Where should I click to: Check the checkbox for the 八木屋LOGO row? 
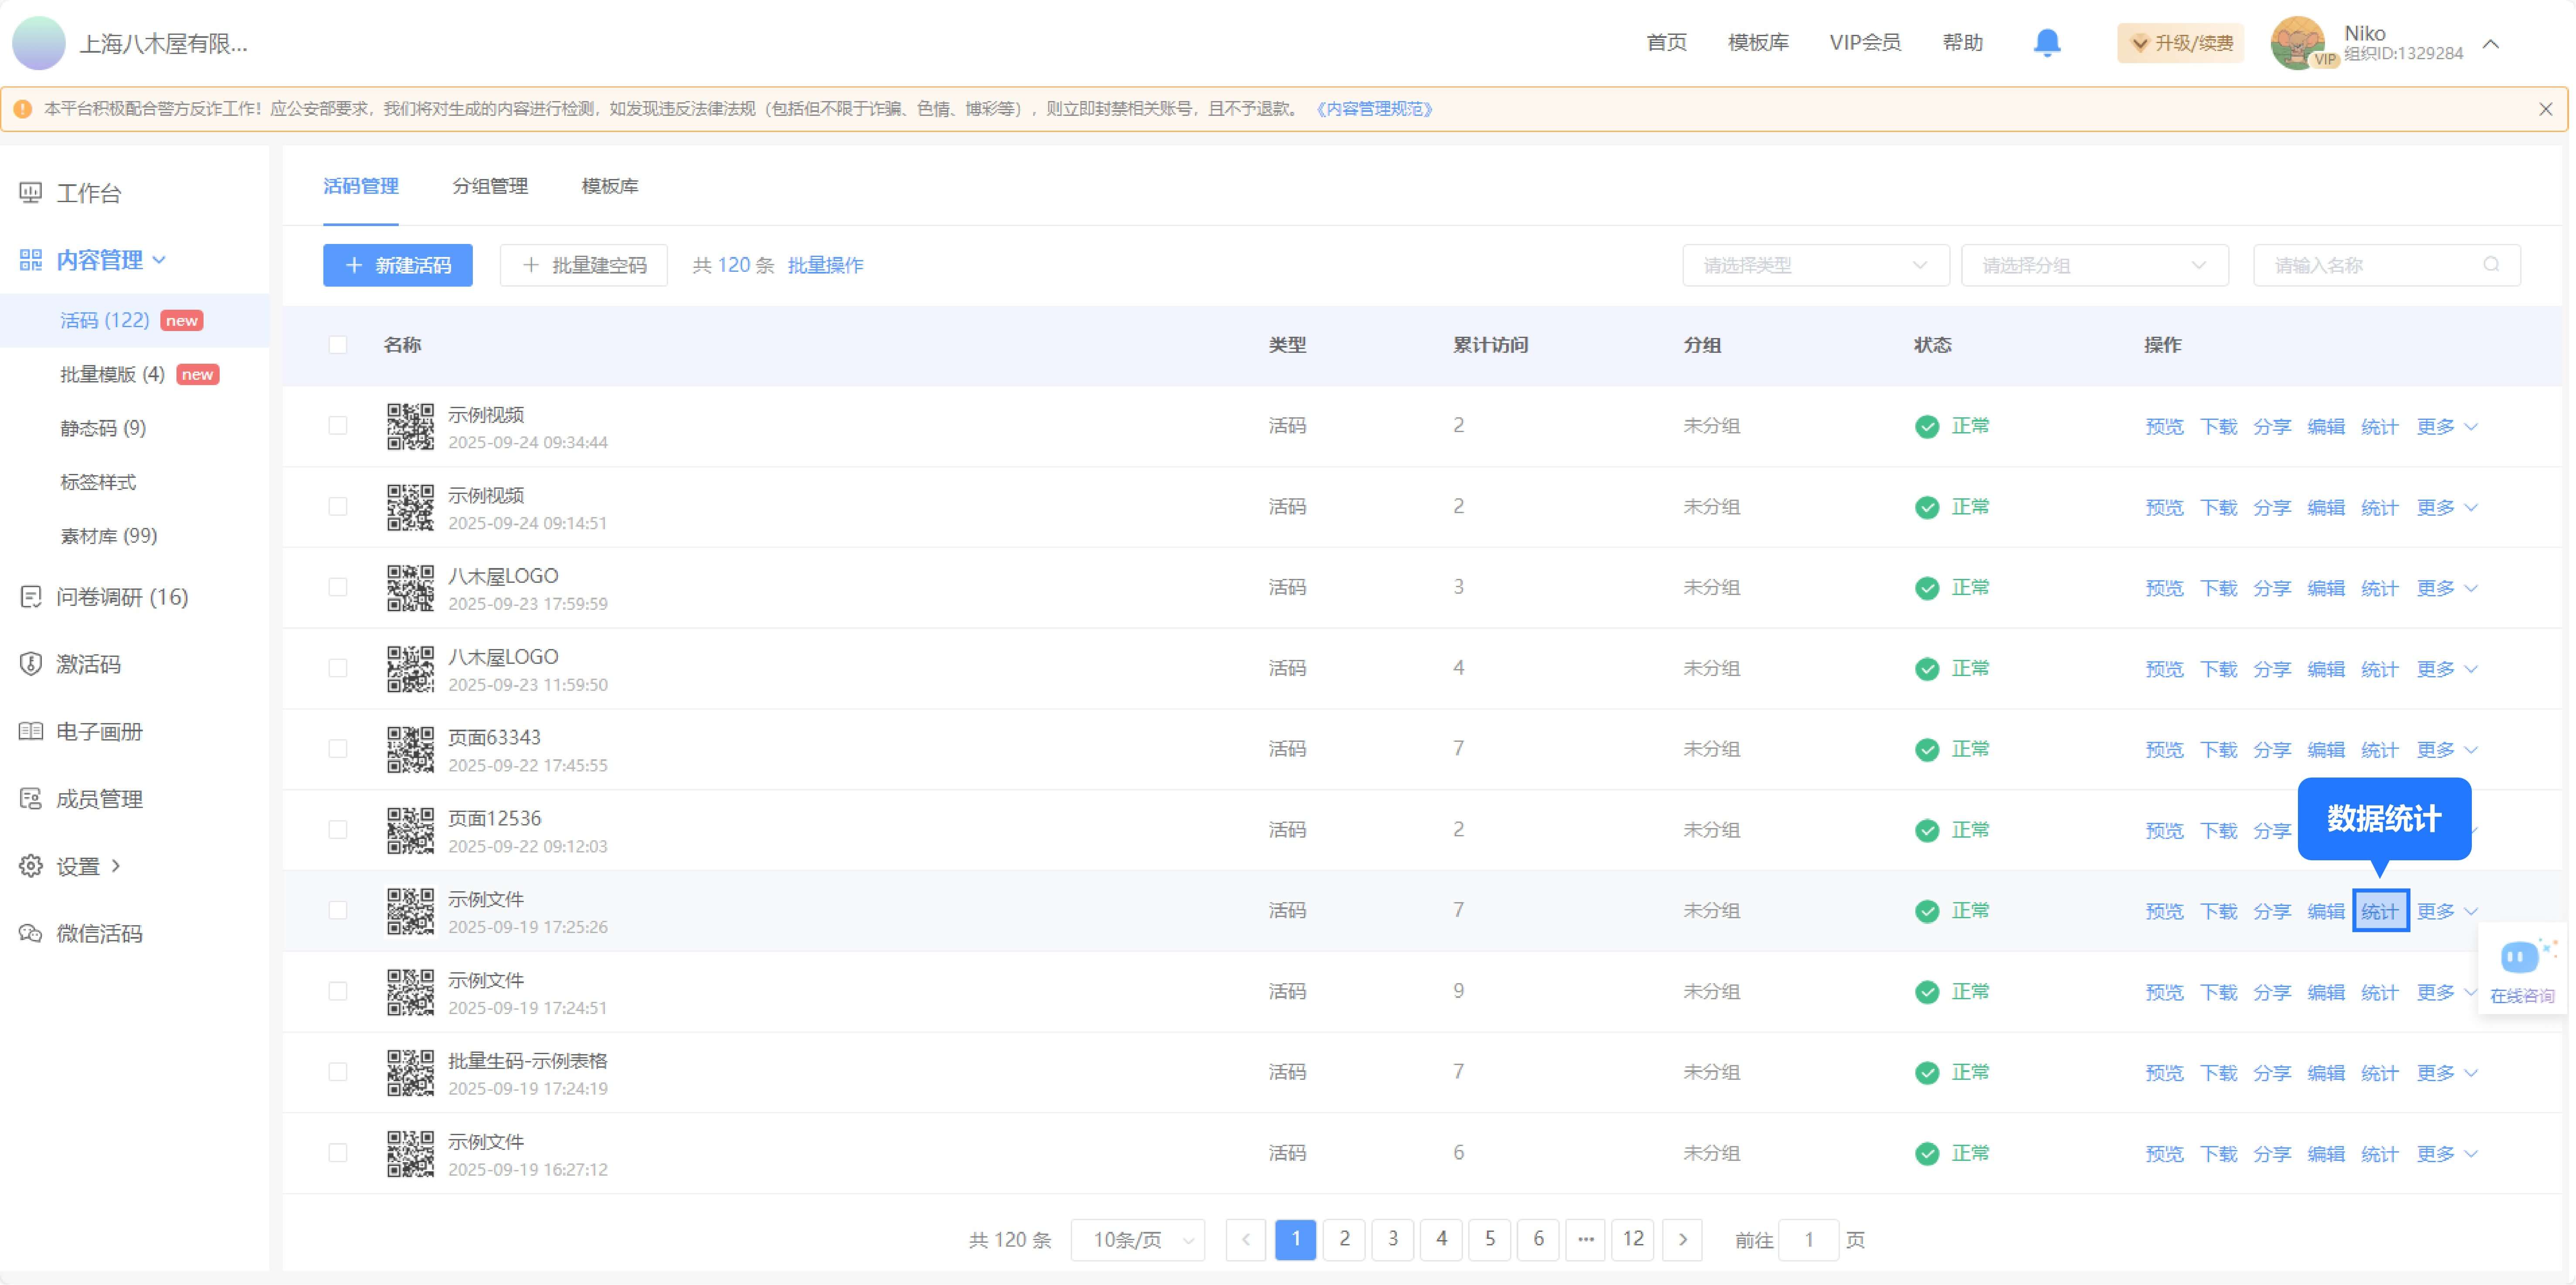[338, 588]
